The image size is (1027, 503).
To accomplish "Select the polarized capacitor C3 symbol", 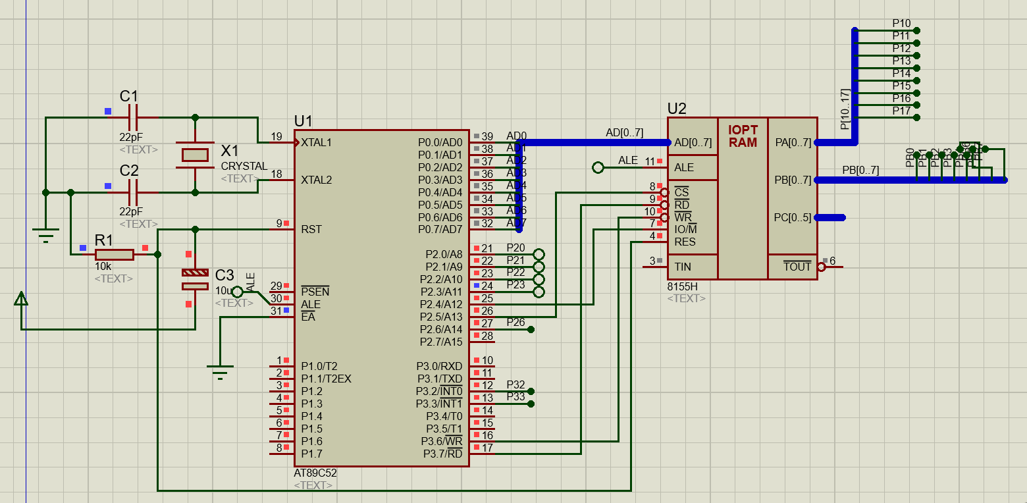I will pos(195,279).
